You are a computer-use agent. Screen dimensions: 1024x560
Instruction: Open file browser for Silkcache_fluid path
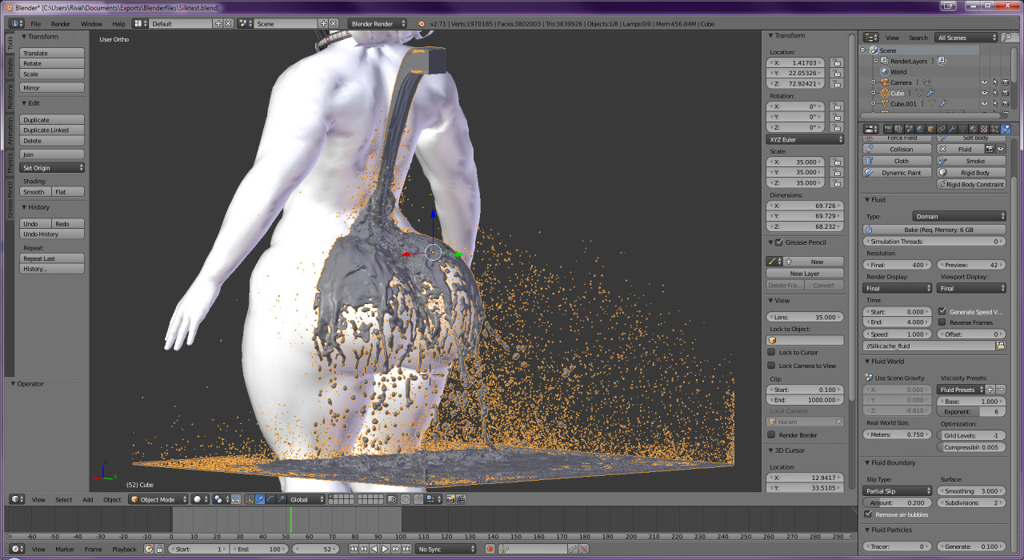click(1000, 346)
